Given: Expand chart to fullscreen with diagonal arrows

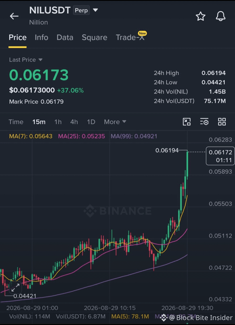Looking at the screenshot, I should coord(15,288).
